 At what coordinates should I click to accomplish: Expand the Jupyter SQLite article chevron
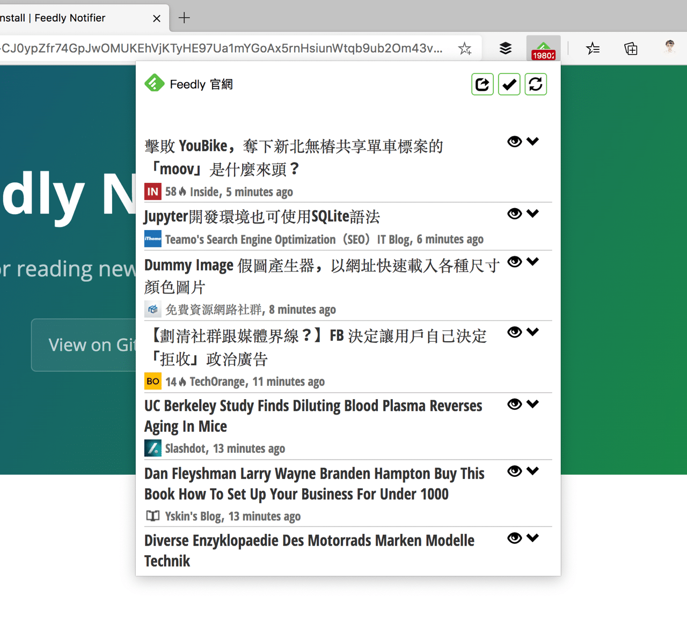532,214
